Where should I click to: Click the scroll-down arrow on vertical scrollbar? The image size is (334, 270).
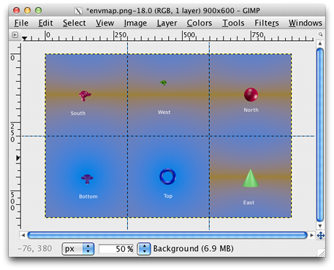[x=320, y=226]
